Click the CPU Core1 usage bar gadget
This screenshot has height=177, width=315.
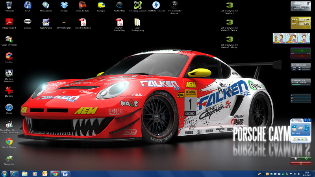tap(306, 68)
